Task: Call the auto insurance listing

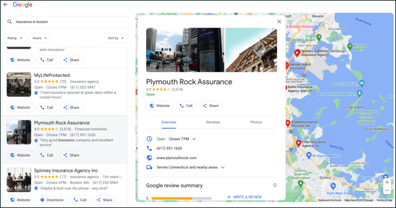Action: point(47,60)
